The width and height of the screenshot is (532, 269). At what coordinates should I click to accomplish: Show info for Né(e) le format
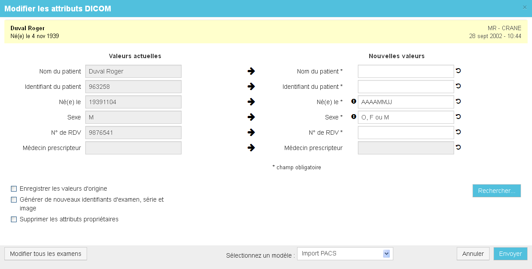[353, 101]
